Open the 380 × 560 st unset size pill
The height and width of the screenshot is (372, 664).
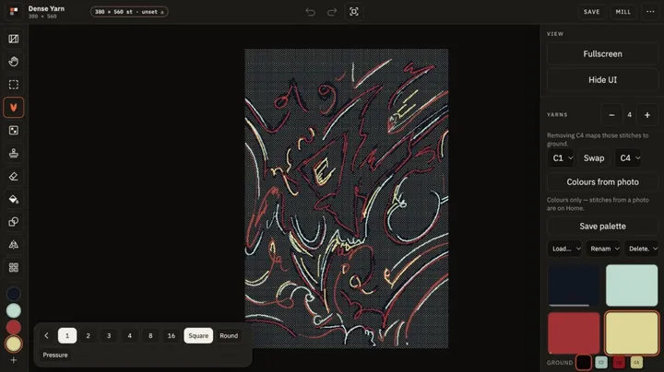[129, 12]
